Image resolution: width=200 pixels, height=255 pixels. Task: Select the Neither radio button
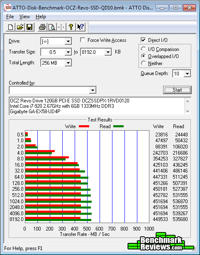[x=144, y=63]
